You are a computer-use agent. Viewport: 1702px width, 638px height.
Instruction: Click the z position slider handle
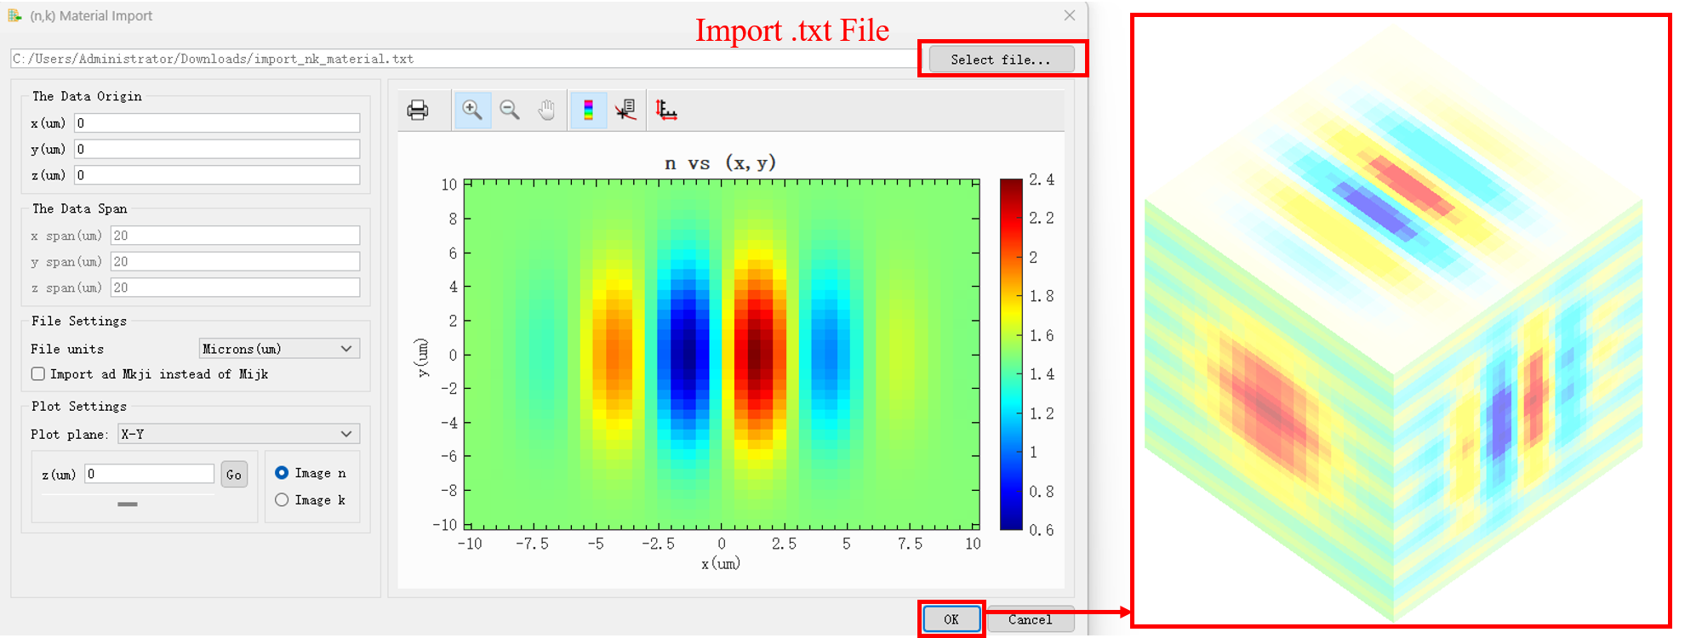(x=128, y=504)
